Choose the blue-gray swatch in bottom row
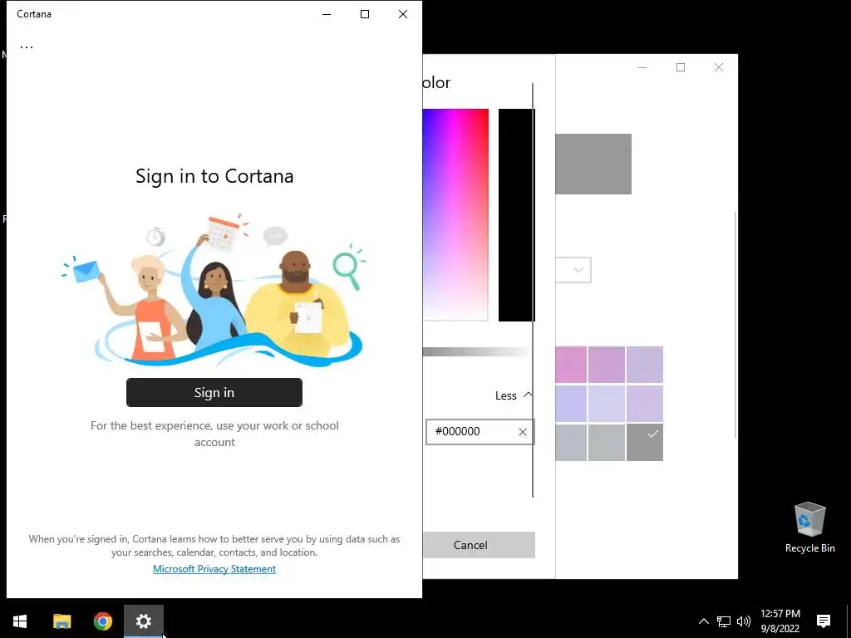Viewport: 851px width, 638px height. [571, 442]
